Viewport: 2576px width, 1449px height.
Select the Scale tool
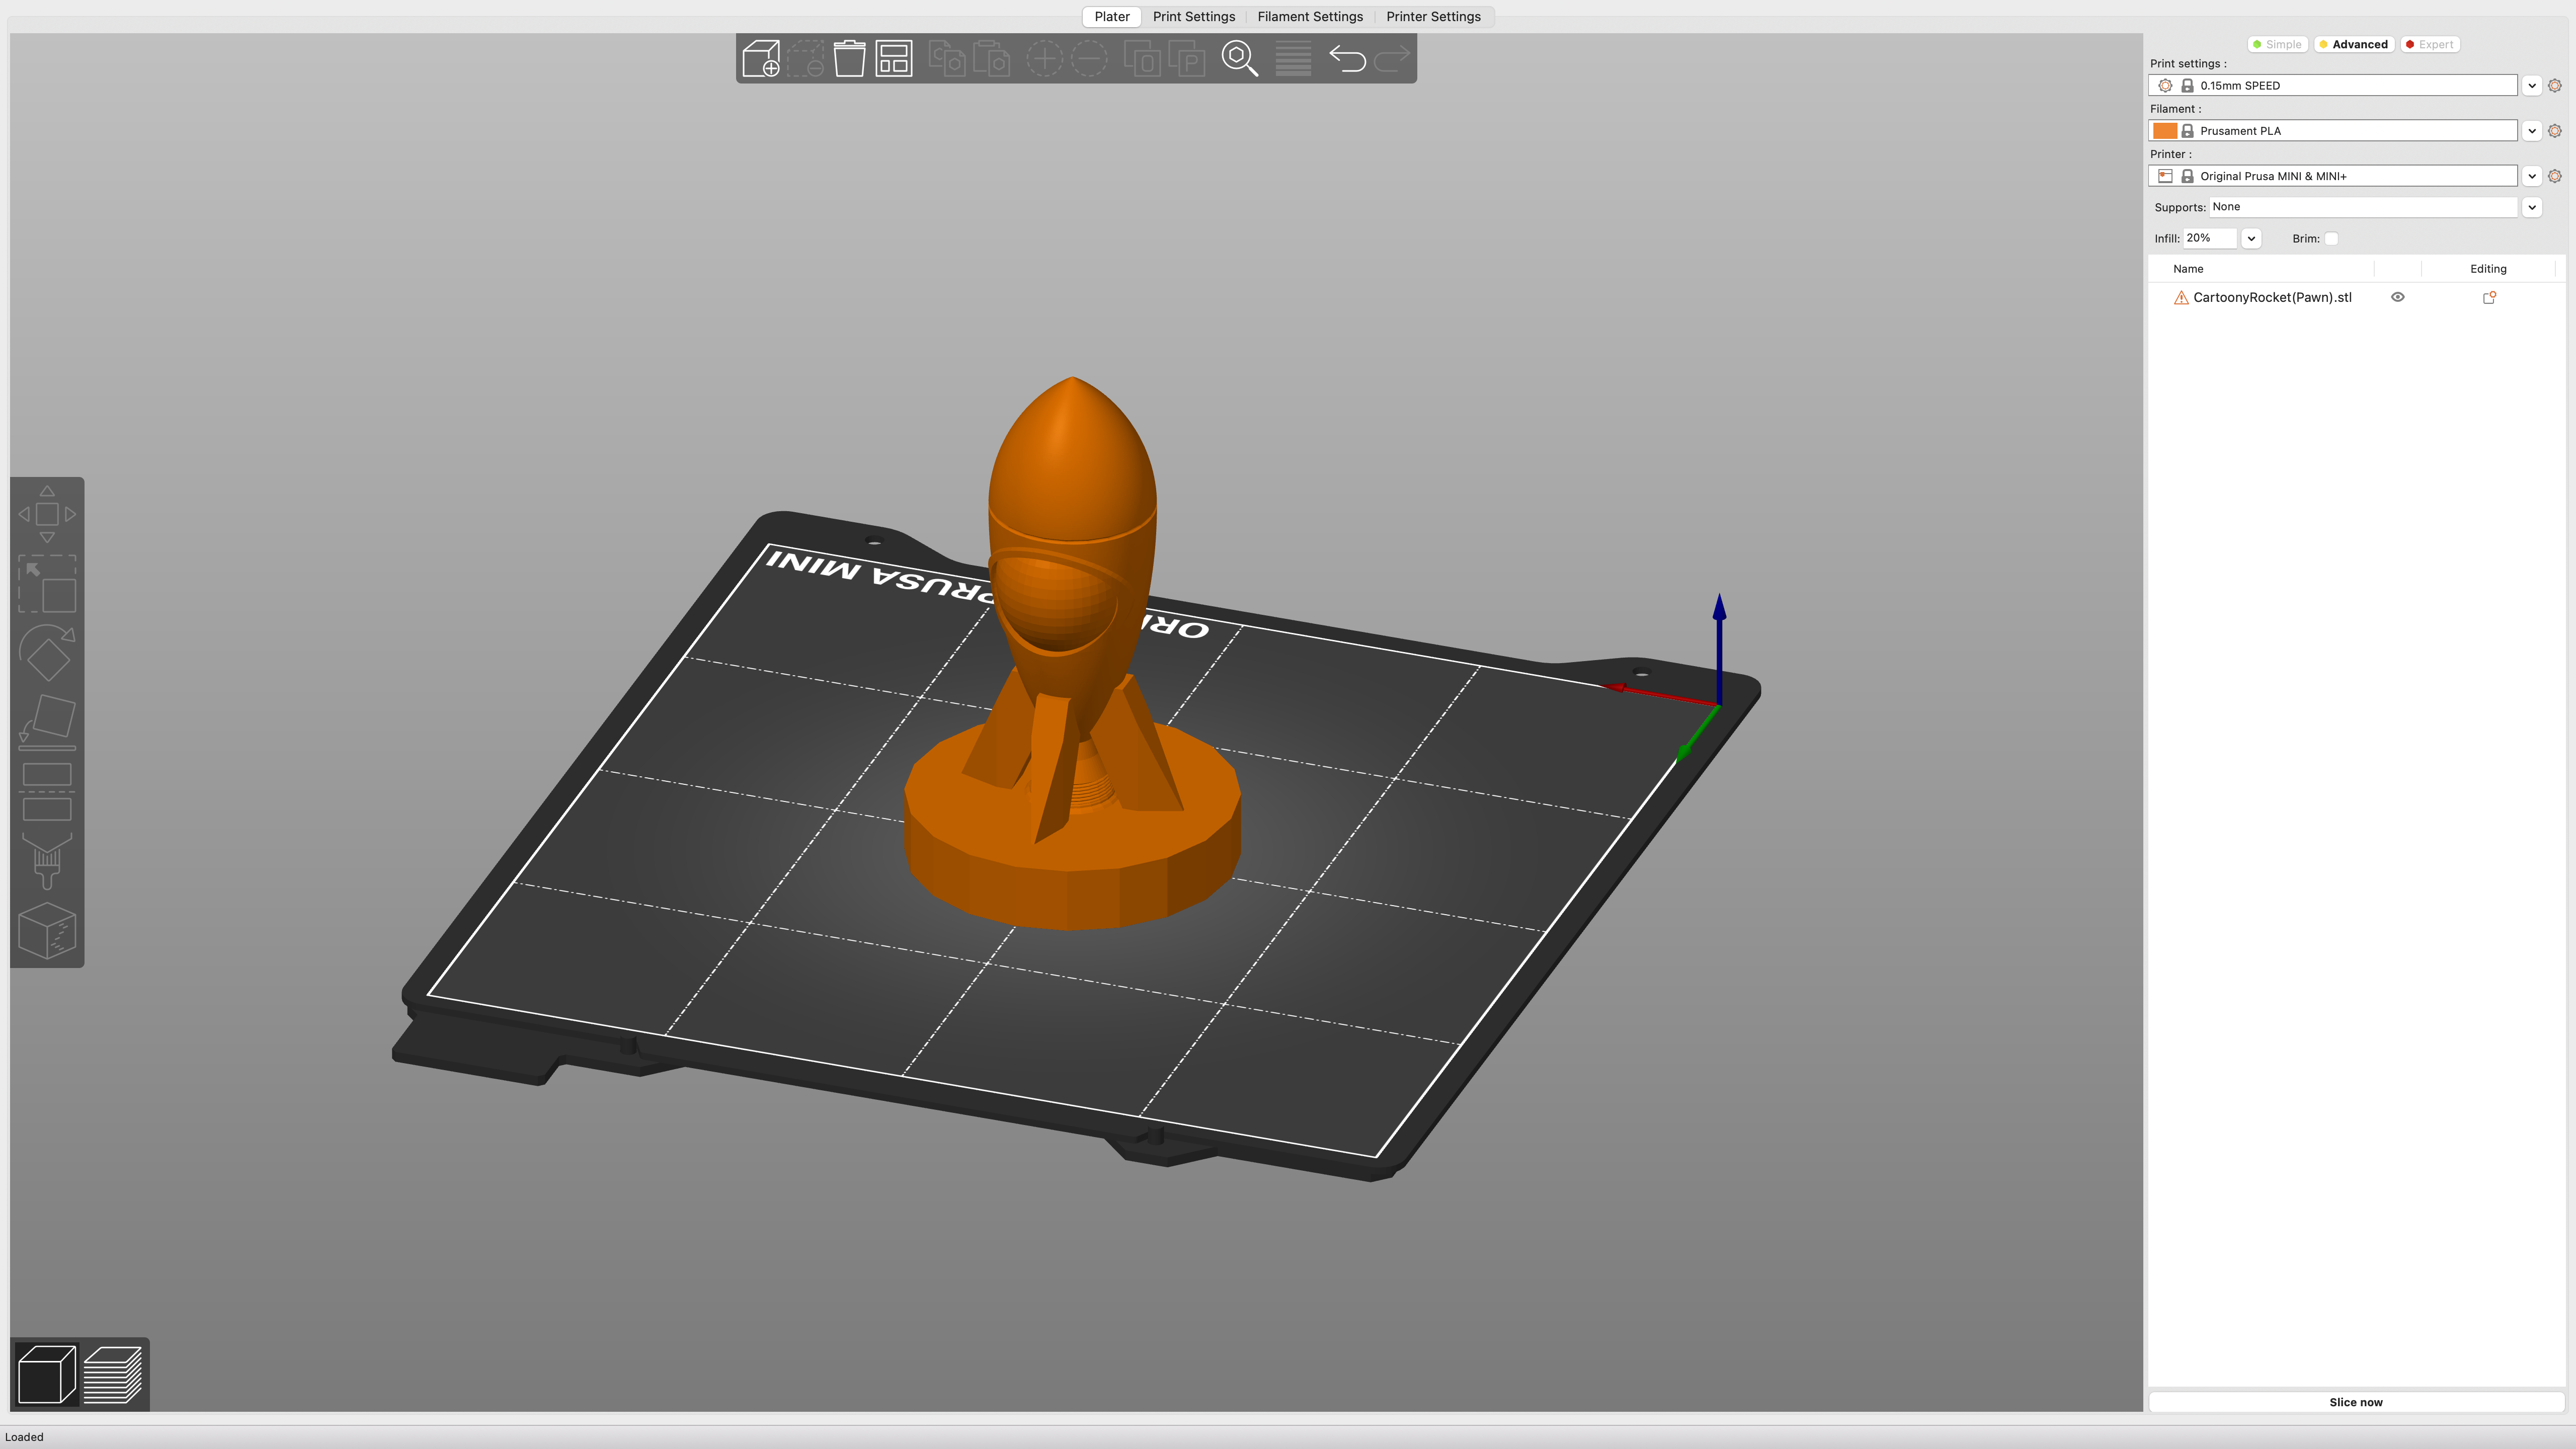(47, 584)
